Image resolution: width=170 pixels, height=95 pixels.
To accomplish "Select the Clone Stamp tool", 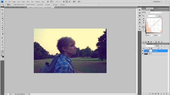I will tap(2, 27).
